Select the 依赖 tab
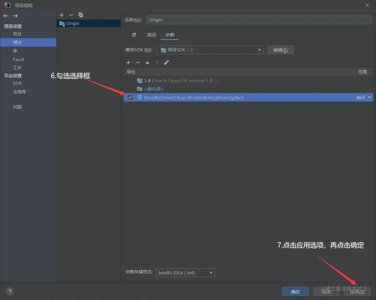 (x=170, y=35)
